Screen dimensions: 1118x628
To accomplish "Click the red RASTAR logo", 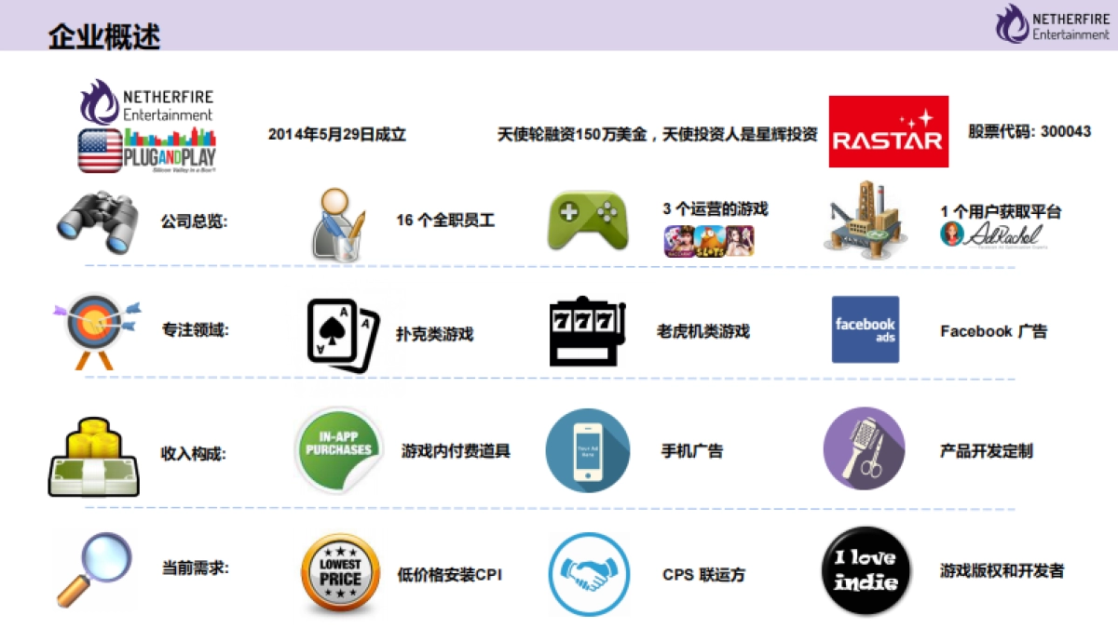I will pos(888,131).
